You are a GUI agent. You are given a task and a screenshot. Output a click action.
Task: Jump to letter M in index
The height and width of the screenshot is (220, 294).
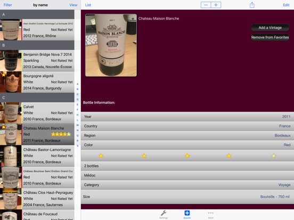pyautogui.click(x=77, y=125)
